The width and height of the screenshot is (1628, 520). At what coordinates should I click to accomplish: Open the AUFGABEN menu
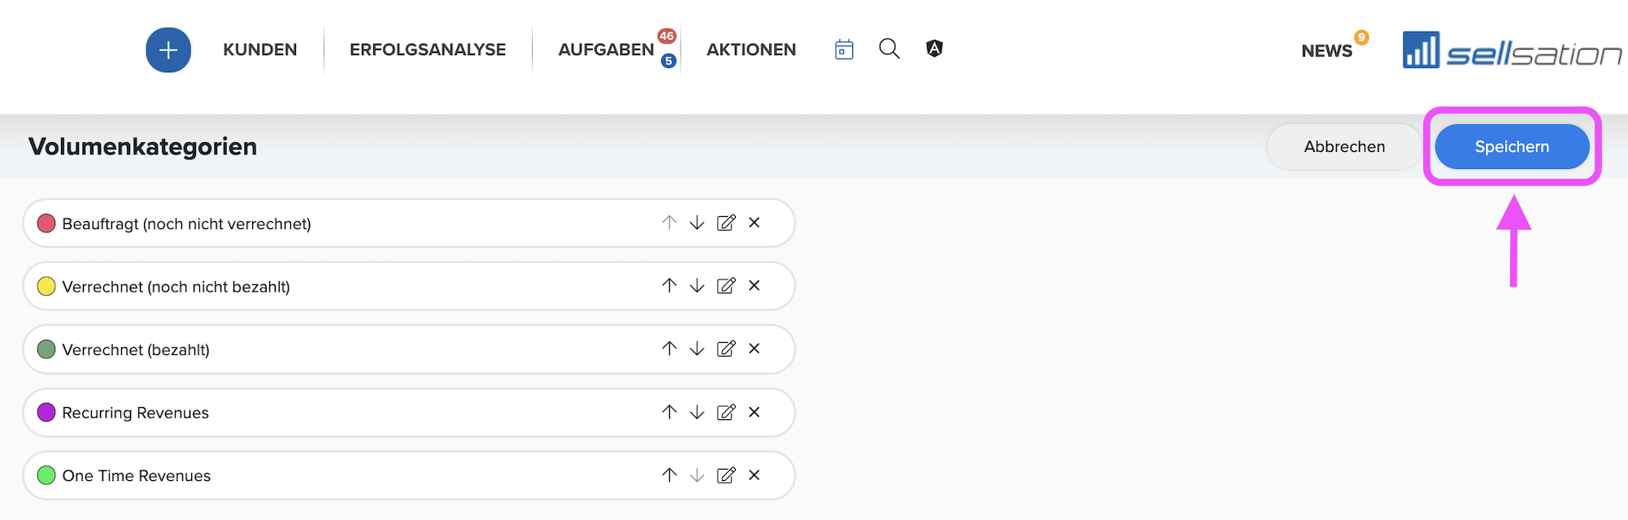pos(606,50)
